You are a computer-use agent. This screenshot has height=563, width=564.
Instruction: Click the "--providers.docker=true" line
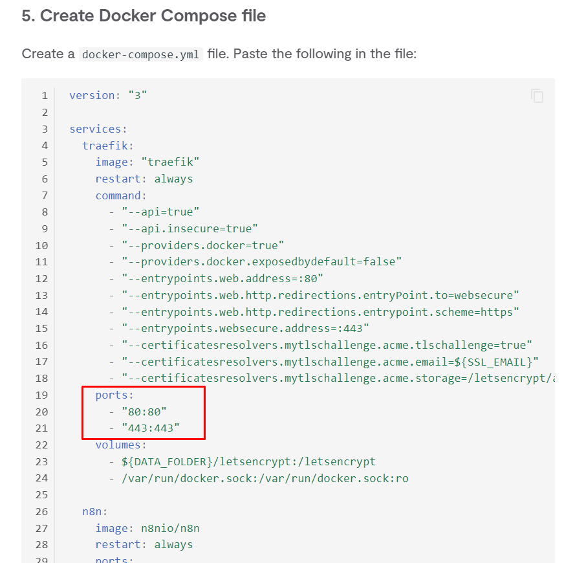click(x=203, y=245)
